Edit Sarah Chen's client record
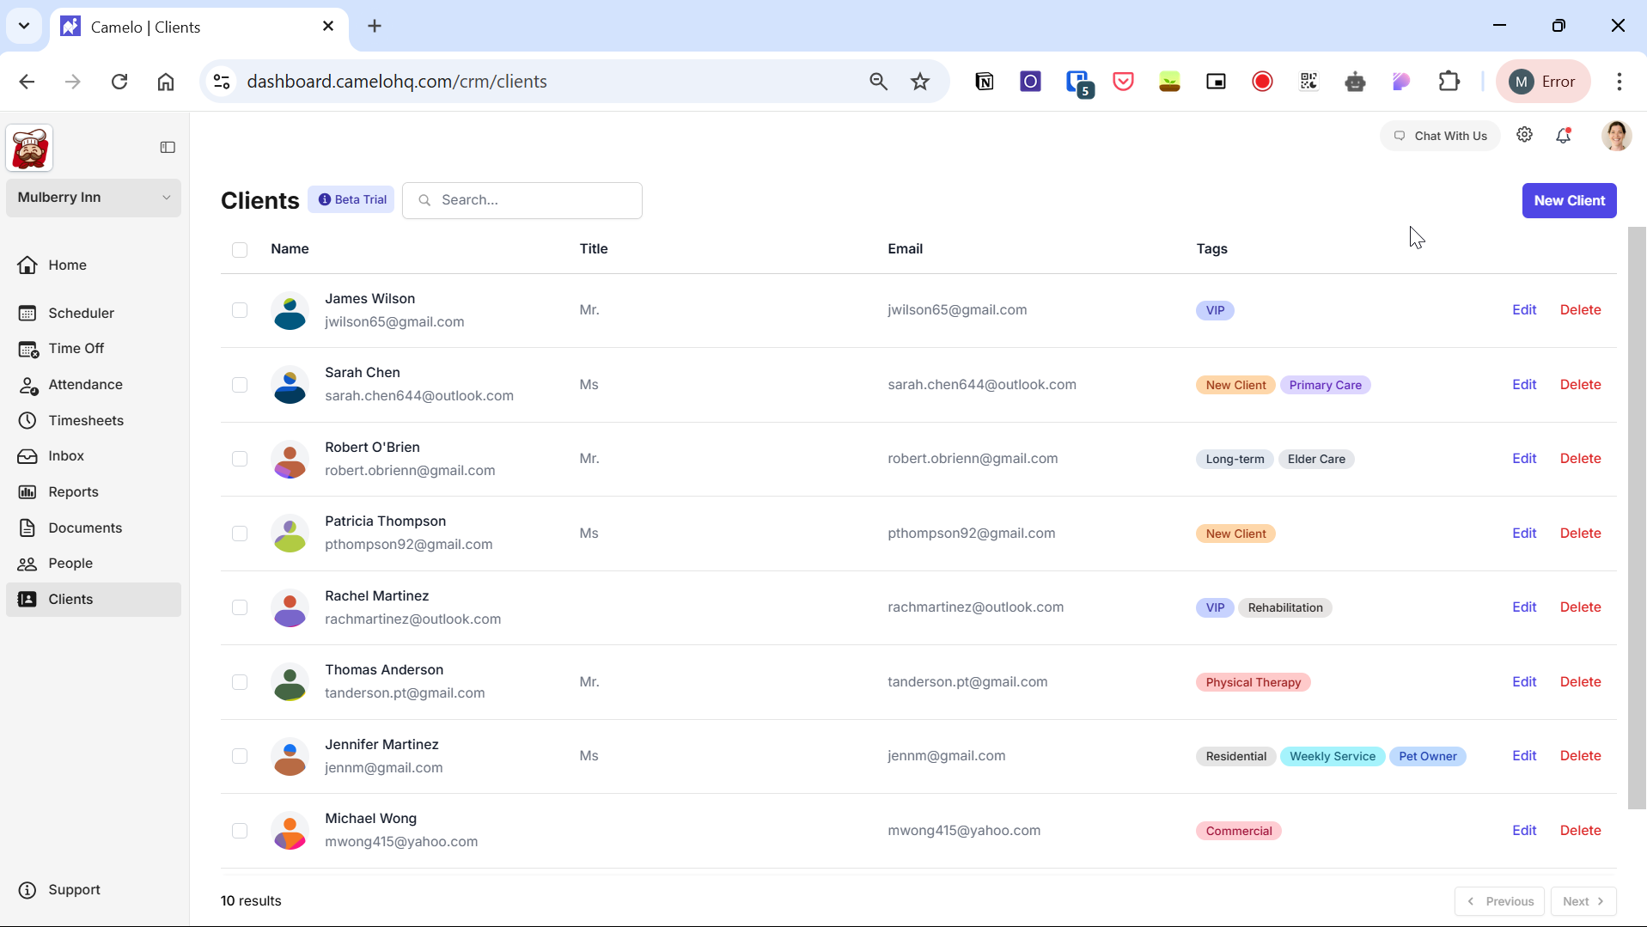Image resolution: width=1647 pixels, height=927 pixels. pos(1523,385)
